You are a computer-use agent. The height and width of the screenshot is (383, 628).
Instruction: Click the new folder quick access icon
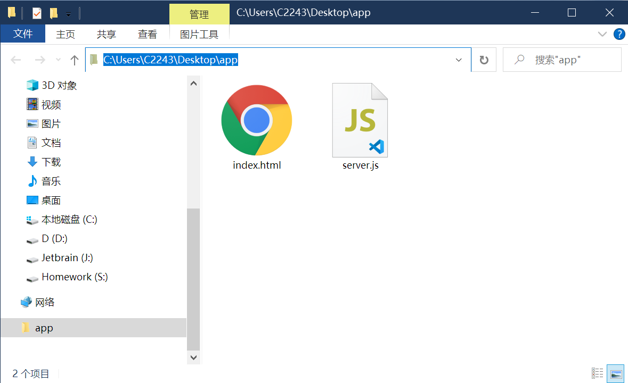(x=54, y=13)
